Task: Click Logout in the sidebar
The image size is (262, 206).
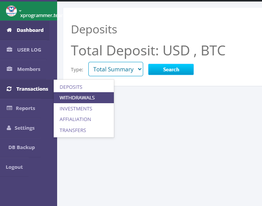Action: coord(14,167)
